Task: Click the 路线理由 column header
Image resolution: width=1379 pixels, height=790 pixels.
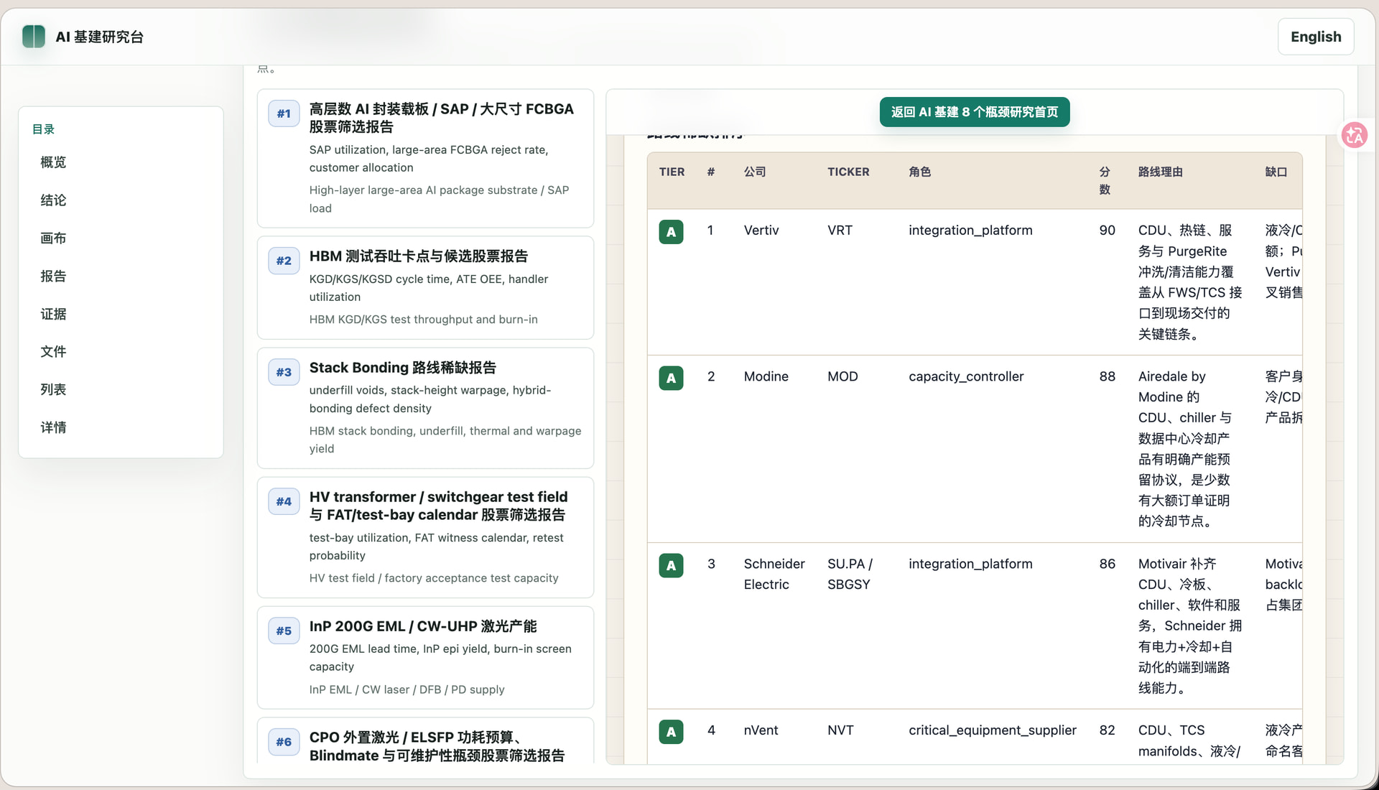Action: [x=1160, y=172]
